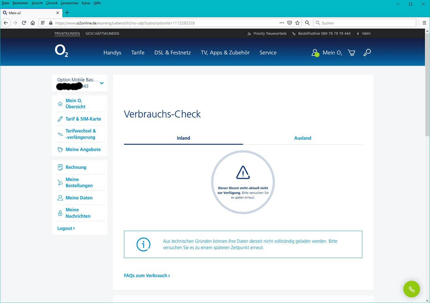Open the Extras menu
Viewport: 430px width, 303px height.
pos(86,3)
